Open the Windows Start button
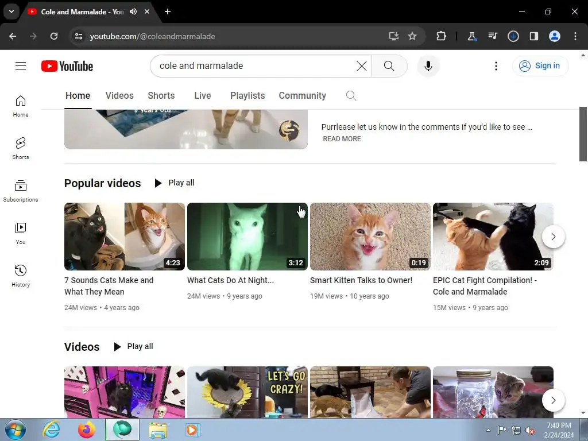588x441 pixels. pos(16,430)
